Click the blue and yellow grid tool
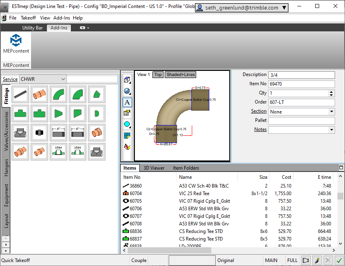 point(127,135)
